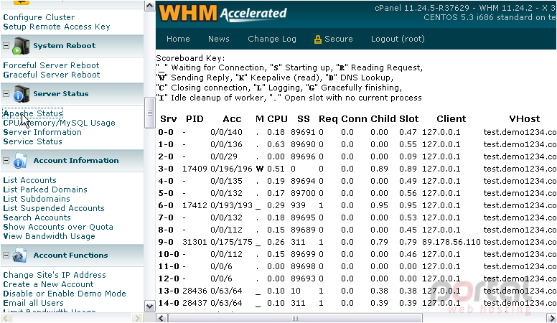
Task: Click the Account Information icon
Action: [20, 161]
